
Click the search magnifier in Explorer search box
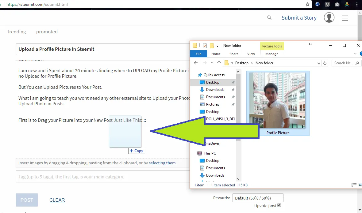coord(357,63)
